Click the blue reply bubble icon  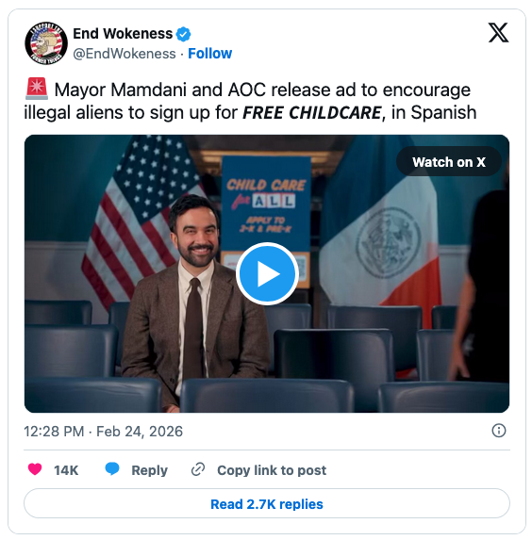click(x=112, y=469)
